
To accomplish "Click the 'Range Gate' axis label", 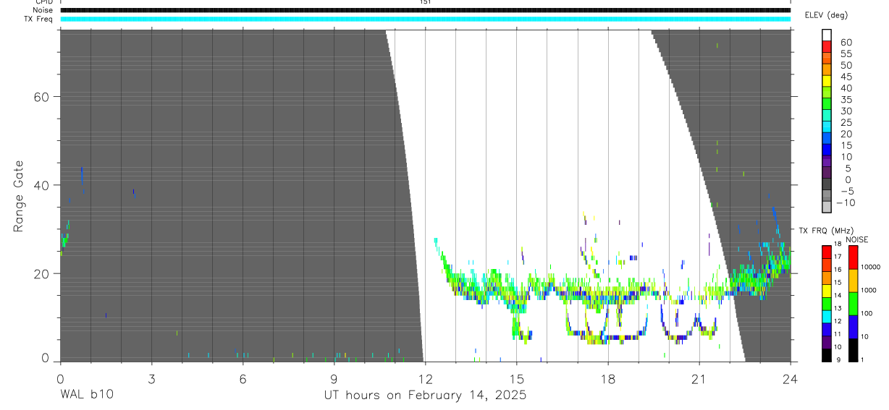I will [x=18, y=196].
